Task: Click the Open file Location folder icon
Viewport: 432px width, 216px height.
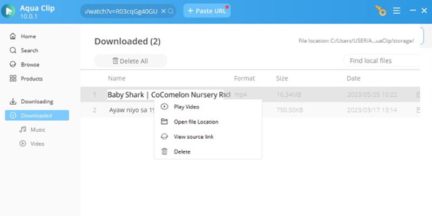Action: point(164,122)
